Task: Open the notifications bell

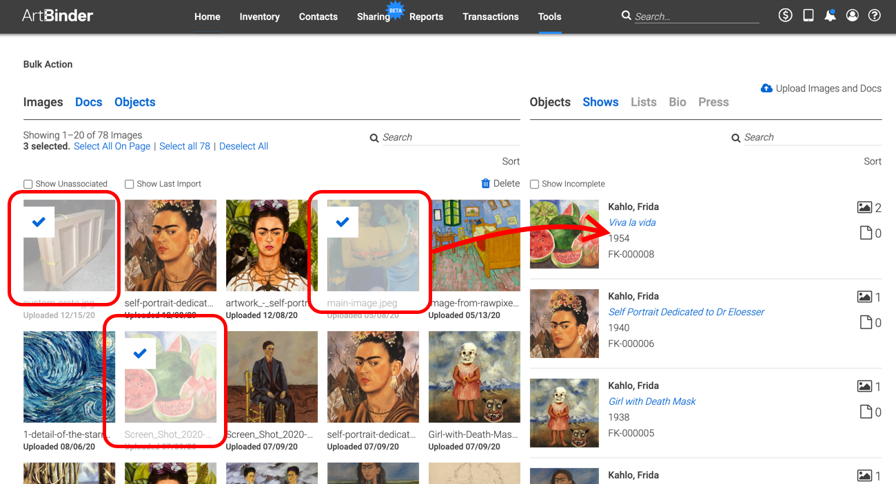Action: (831, 15)
